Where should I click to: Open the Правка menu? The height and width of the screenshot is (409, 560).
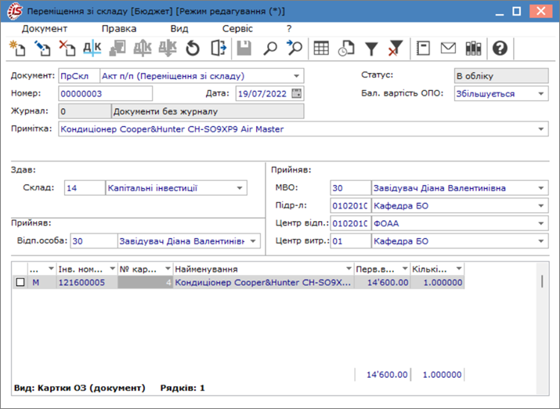119,29
